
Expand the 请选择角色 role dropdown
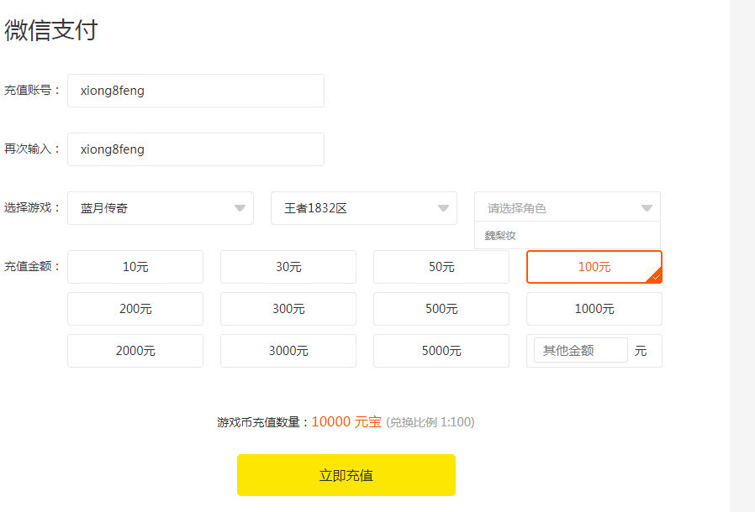point(567,206)
